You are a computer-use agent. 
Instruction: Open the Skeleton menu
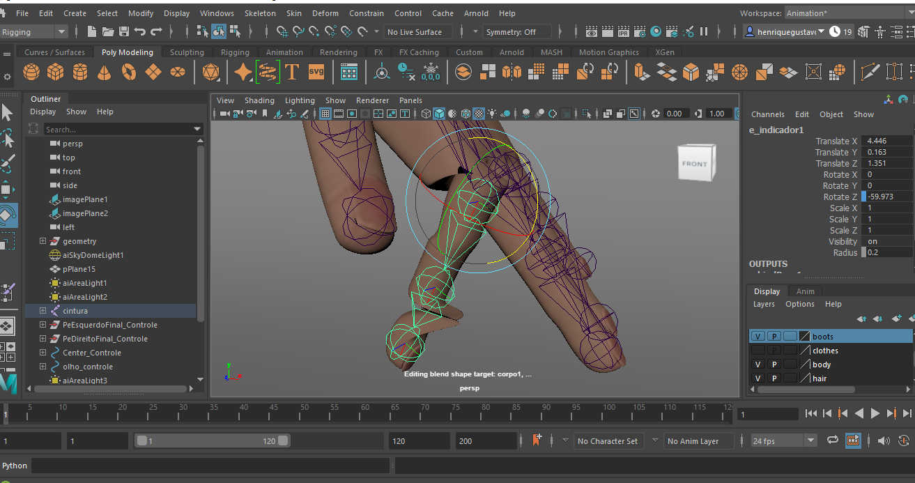260,13
